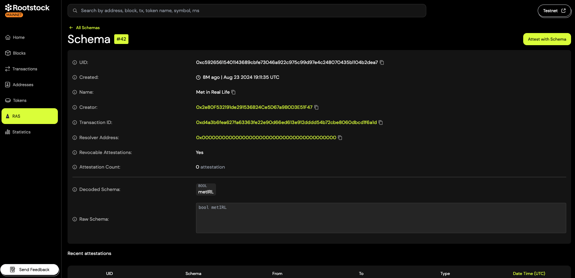The width and height of the screenshot is (575, 278).
Task: Click the Send Feedback button
Action: 30,270
